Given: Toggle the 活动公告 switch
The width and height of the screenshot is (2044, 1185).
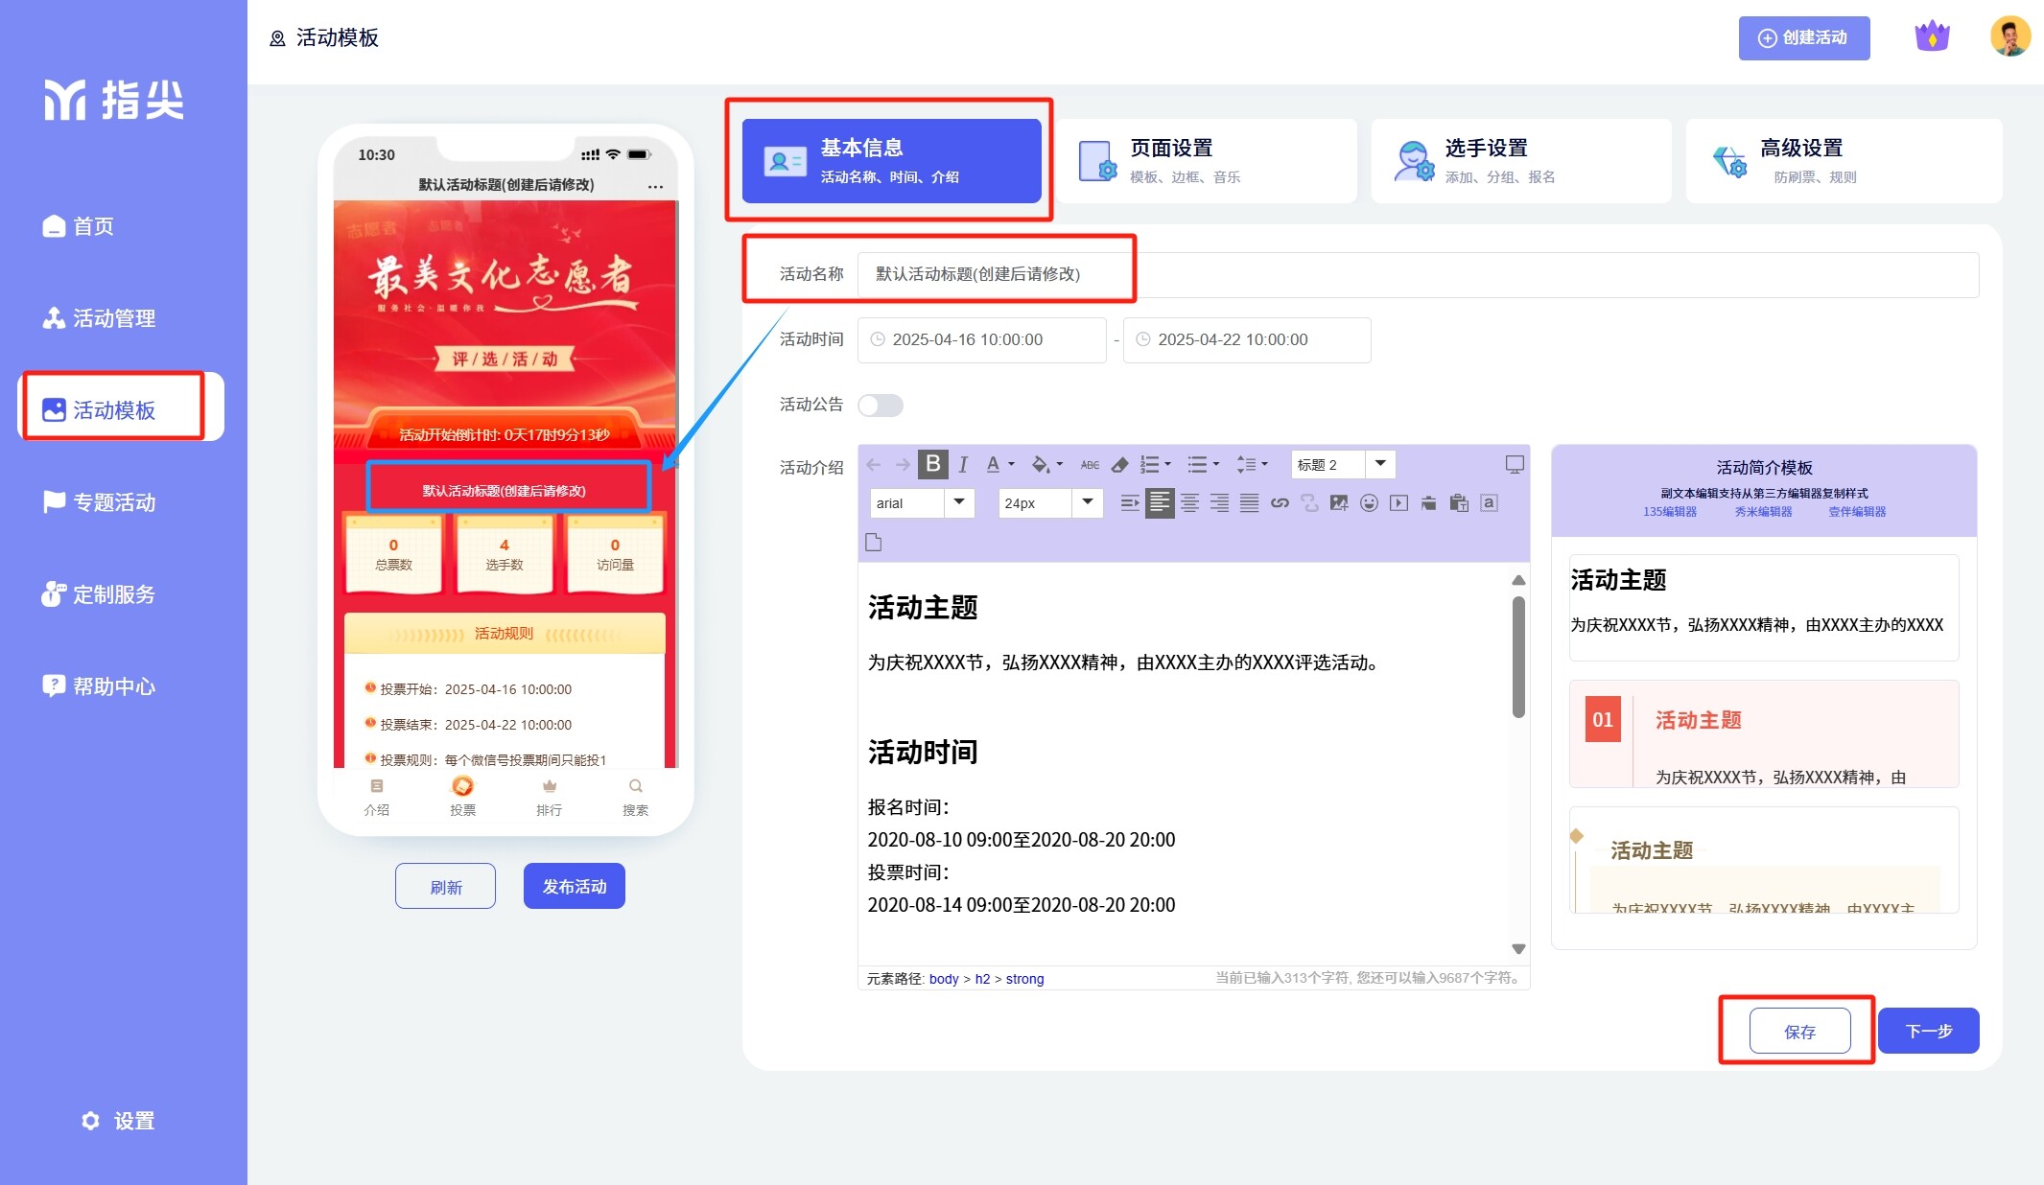Looking at the screenshot, I should pos(881,406).
